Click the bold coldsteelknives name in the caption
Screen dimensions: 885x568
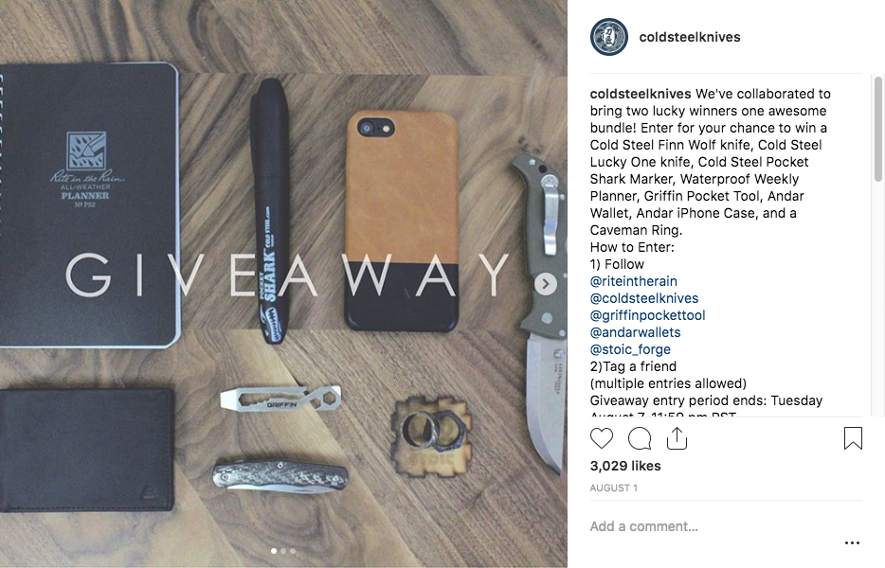pos(641,94)
